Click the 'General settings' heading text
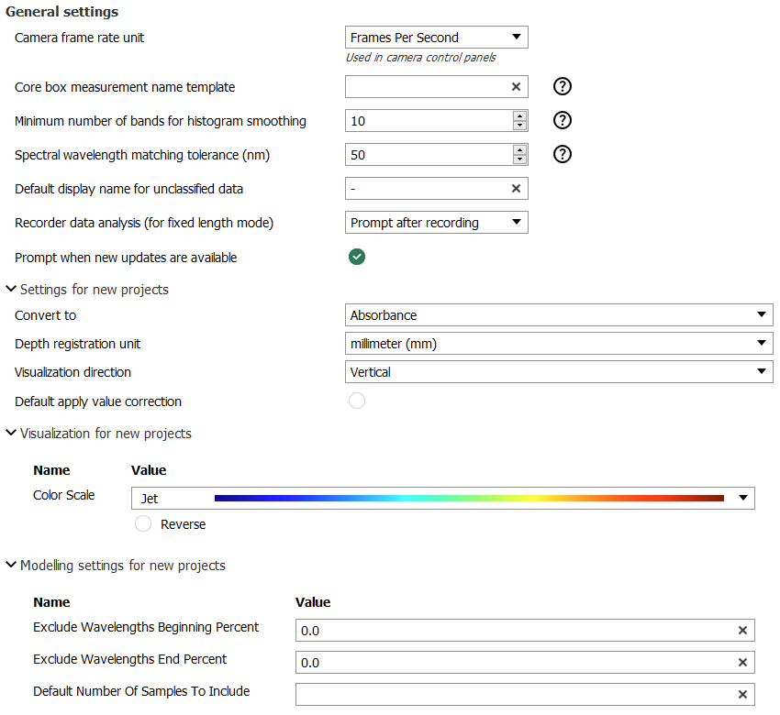Viewport: 780px width, 715px height. (x=61, y=11)
